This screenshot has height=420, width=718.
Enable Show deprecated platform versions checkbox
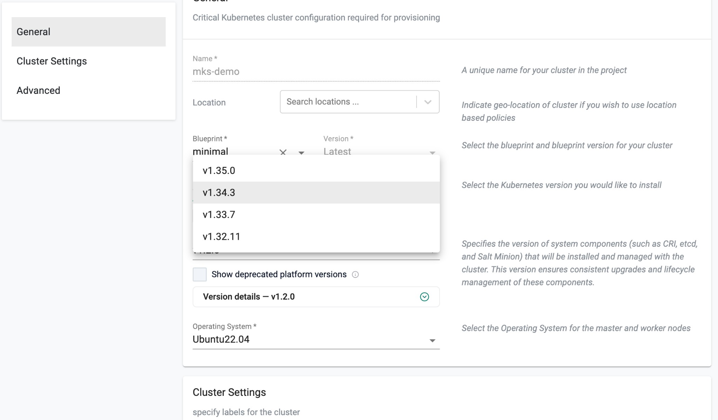pyautogui.click(x=200, y=274)
